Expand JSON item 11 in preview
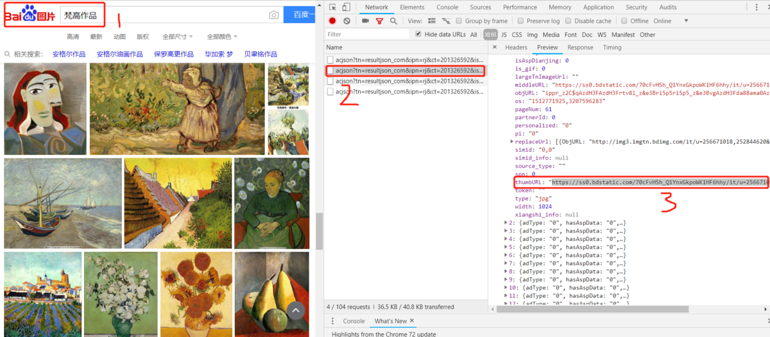Image resolution: width=770 pixels, height=337 pixels. [x=506, y=296]
